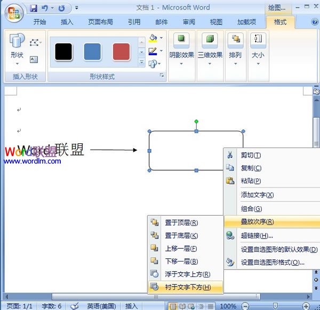Click the page count 页面: 1/1
This screenshot has height=310, width=320.
point(20,306)
